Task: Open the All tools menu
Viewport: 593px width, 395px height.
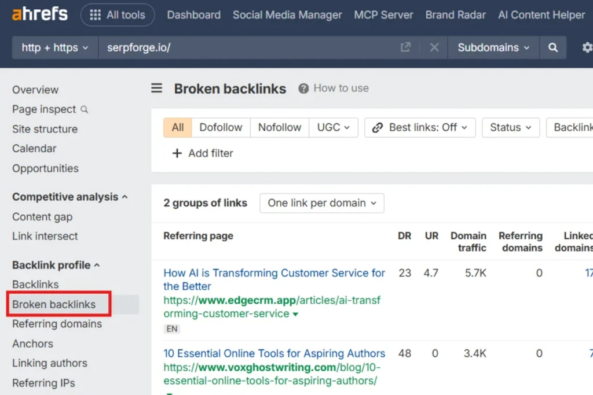Action: click(118, 15)
